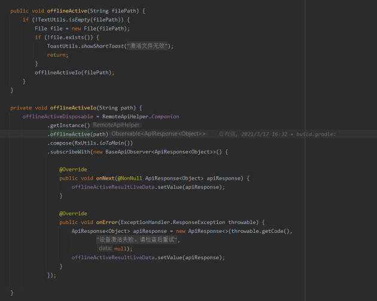Click the offlineActiveIo method declaration name
Screen dimensions: 377x301
click(74, 107)
